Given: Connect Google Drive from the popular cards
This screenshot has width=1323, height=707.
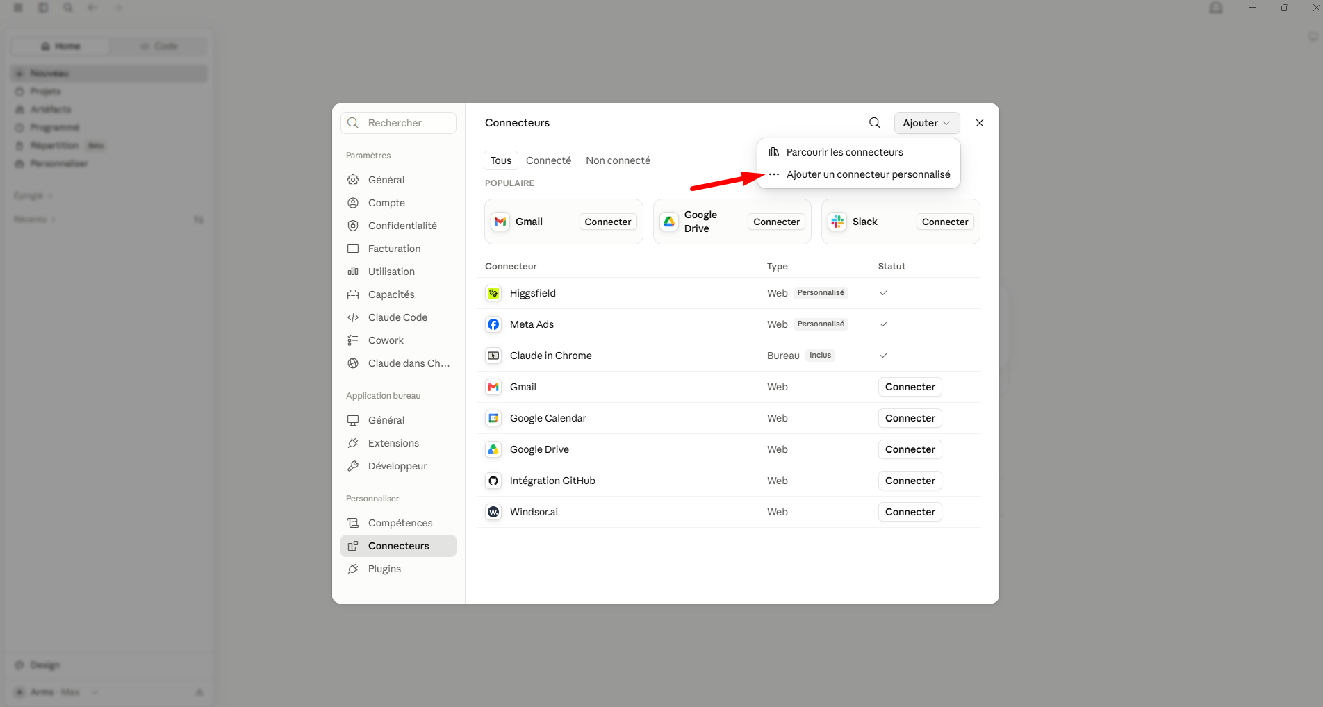Looking at the screenshot, I should [777, 222].
